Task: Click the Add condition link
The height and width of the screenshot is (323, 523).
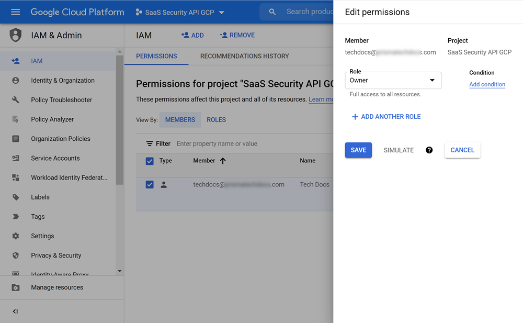Action: click(487, 84)
